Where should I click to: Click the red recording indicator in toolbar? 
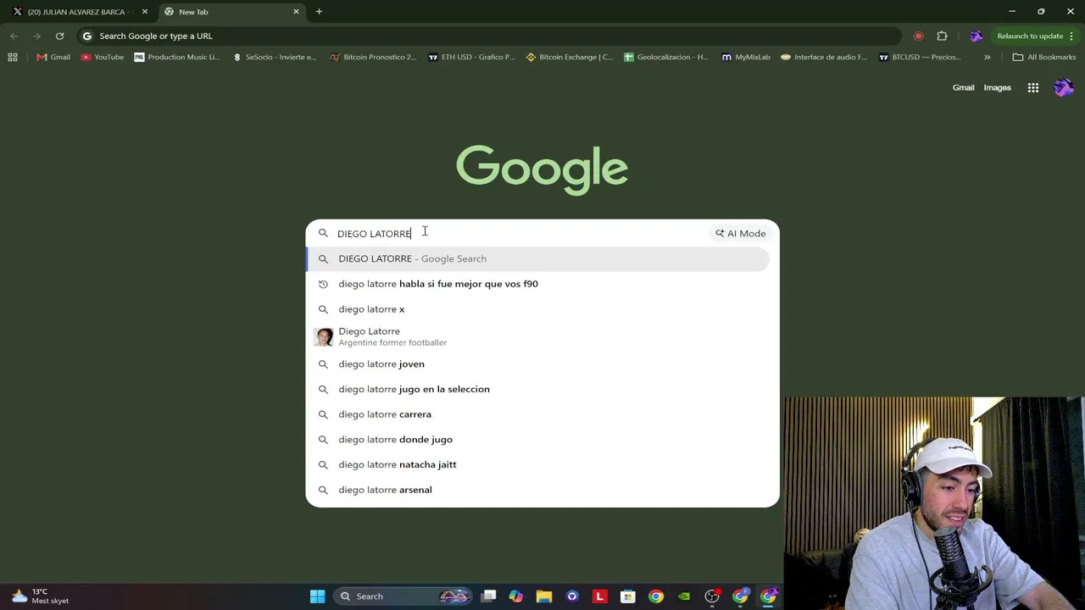[x=918, y=36]
